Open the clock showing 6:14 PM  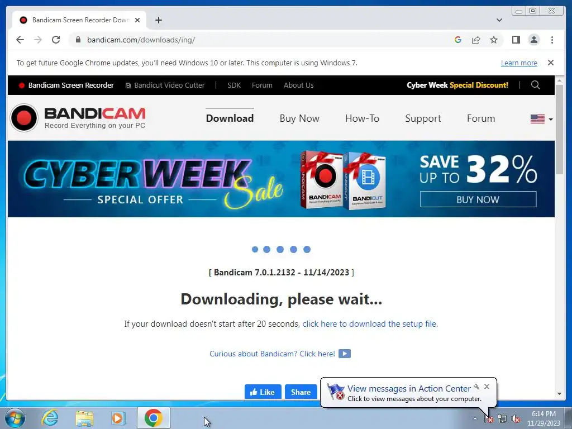tap(544, 418)
